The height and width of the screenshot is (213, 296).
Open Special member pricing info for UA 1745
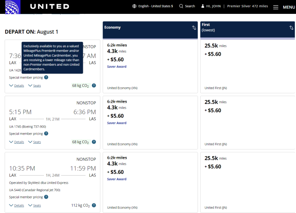pyautogui.click(x=46, y=134)
